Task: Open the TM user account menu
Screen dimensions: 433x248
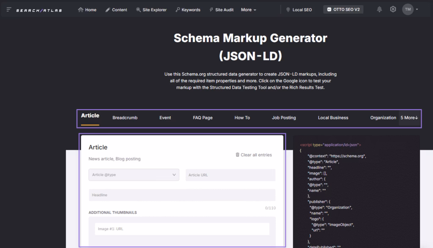Action: pos(410,9)
